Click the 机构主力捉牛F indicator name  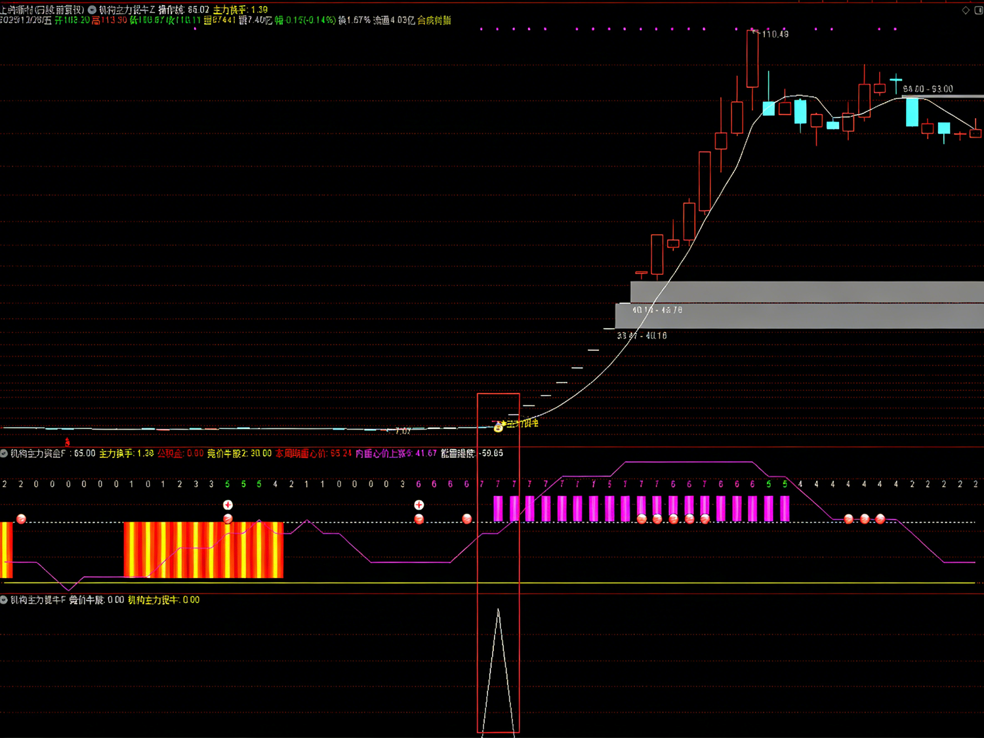pos(38,600)
